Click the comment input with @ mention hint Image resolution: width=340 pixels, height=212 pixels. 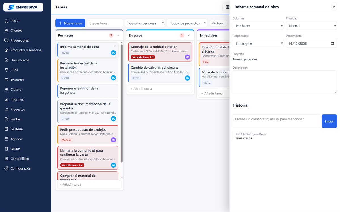[276, 121]
